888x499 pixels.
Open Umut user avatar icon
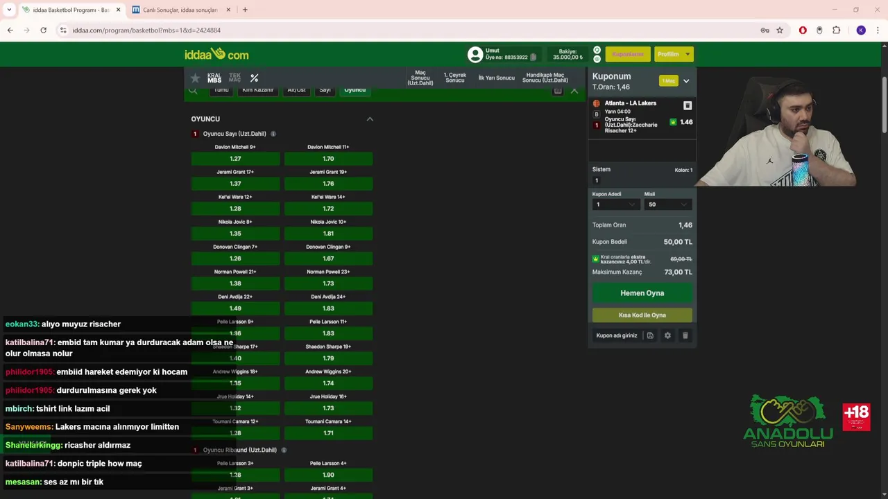click(x=475, y=54)
